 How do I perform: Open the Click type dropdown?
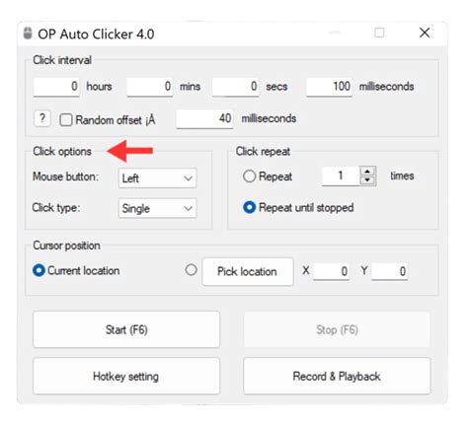[157, 208]
